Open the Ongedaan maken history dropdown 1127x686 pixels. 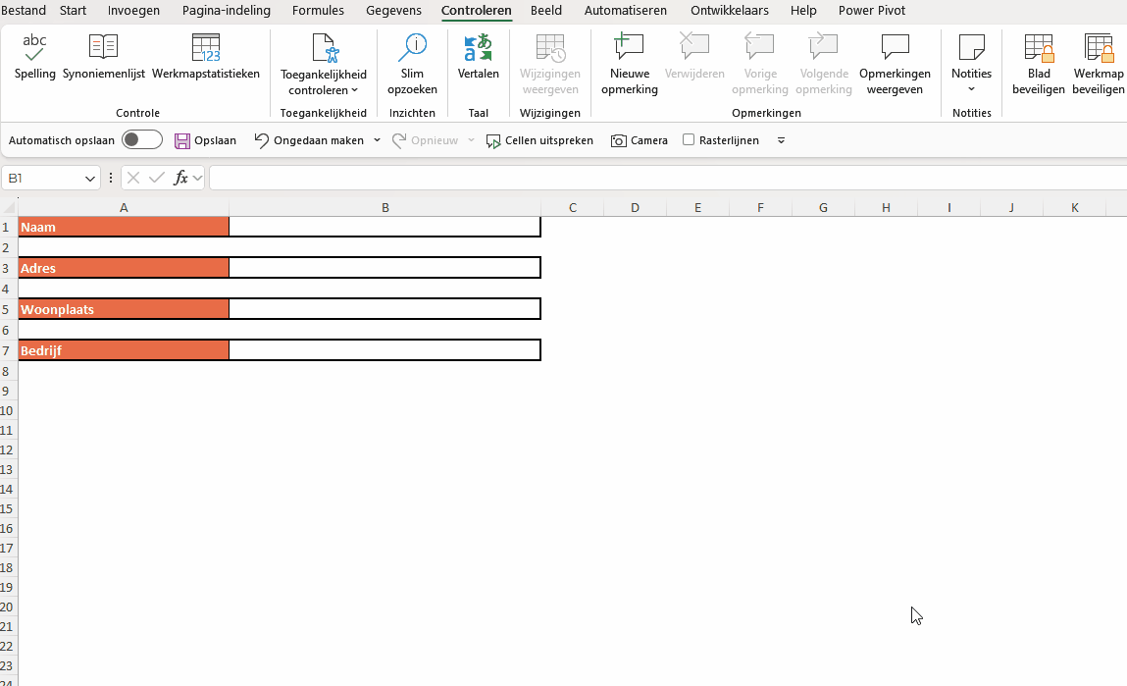(377, 140)
